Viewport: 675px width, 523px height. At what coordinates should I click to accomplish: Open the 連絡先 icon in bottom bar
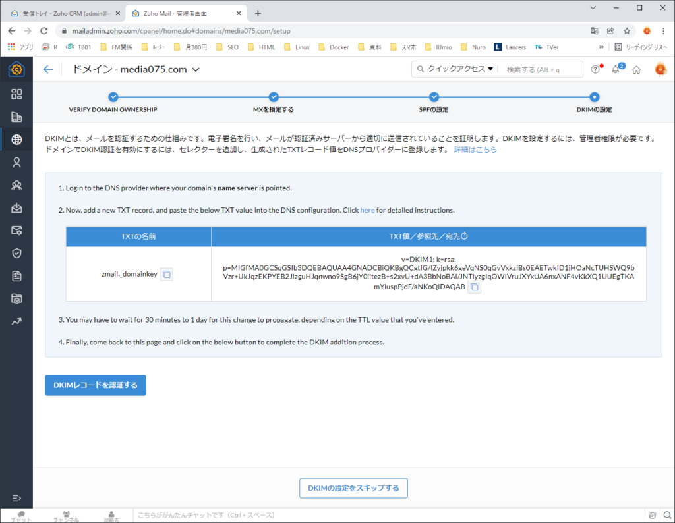pyautogui.click(x=111, y=516)
